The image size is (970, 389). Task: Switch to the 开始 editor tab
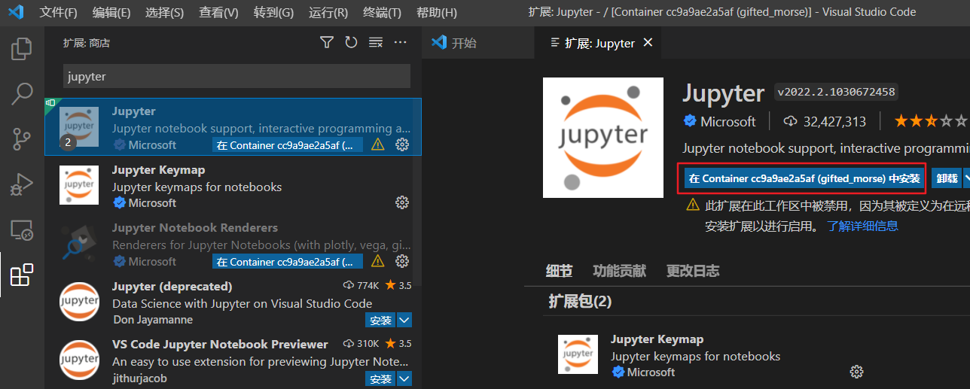click(477, 43)
